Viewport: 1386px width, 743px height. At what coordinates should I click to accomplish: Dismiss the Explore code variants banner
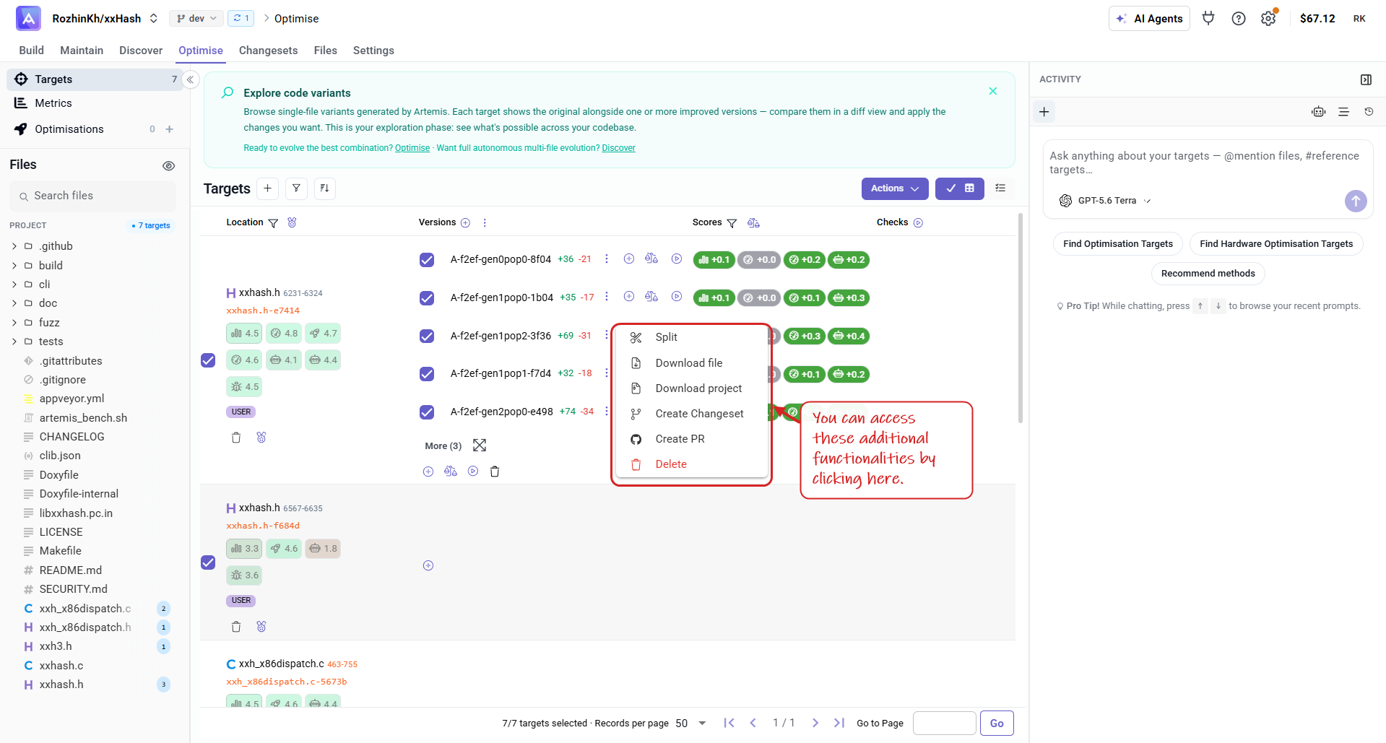pos(993,91)
